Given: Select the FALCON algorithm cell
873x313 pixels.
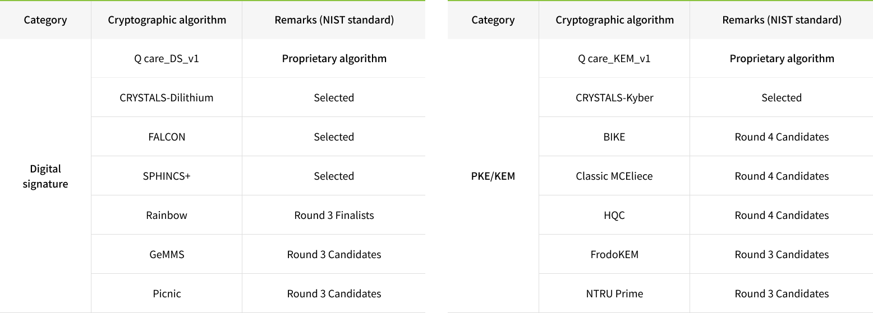Looking at the screenshot, I should pyautogui.click(x=167, y=137).
